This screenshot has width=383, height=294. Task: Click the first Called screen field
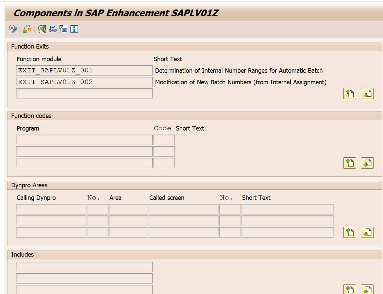[183, 209]
